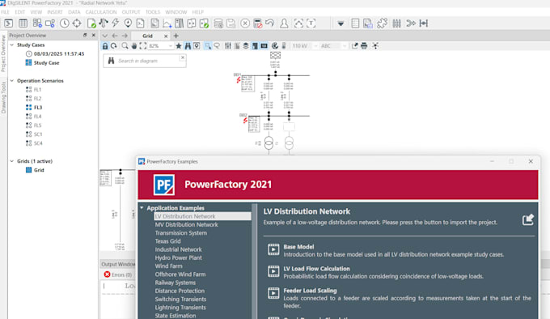Screen dimensions: 550x319
Task: Open the Data Manager icon in main toolbar
Action: pos(8,23)
